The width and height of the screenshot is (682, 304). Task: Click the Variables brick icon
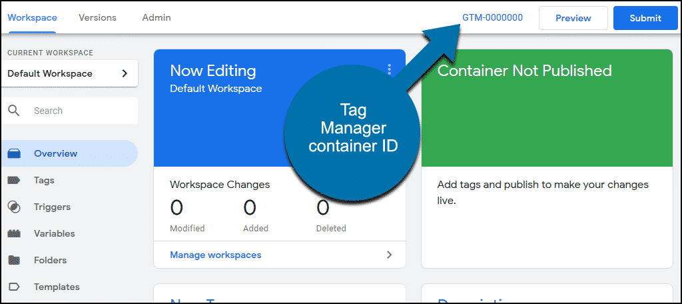pos(14,233)
